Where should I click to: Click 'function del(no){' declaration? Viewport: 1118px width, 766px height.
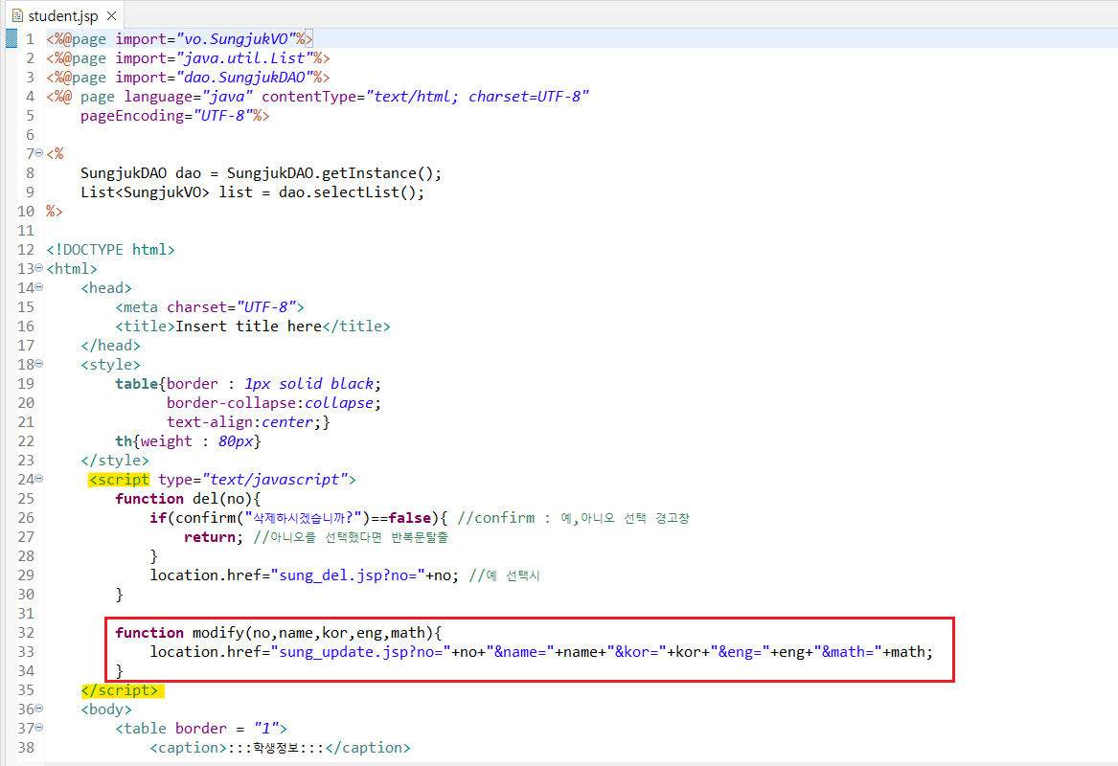click(x=188, y=499)
